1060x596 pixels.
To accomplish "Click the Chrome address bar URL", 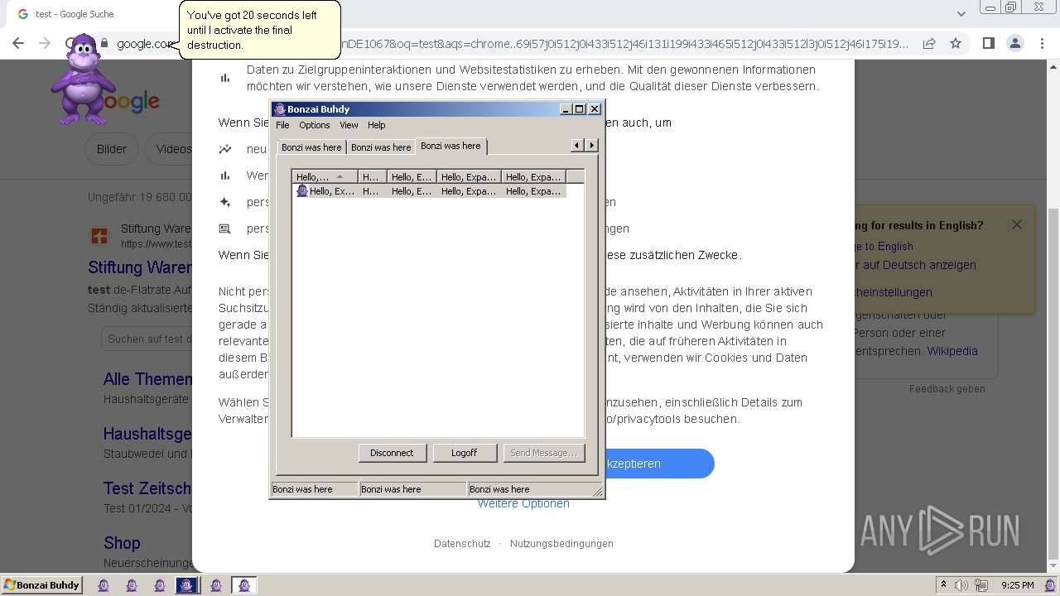I will coord(513,44).
